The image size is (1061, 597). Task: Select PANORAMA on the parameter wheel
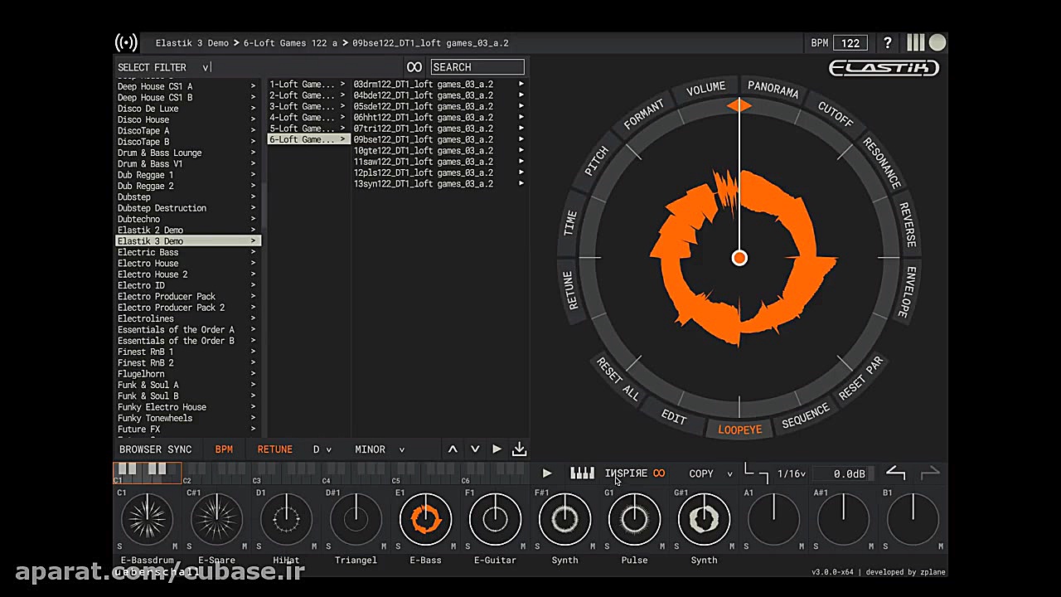coord(773,88)
